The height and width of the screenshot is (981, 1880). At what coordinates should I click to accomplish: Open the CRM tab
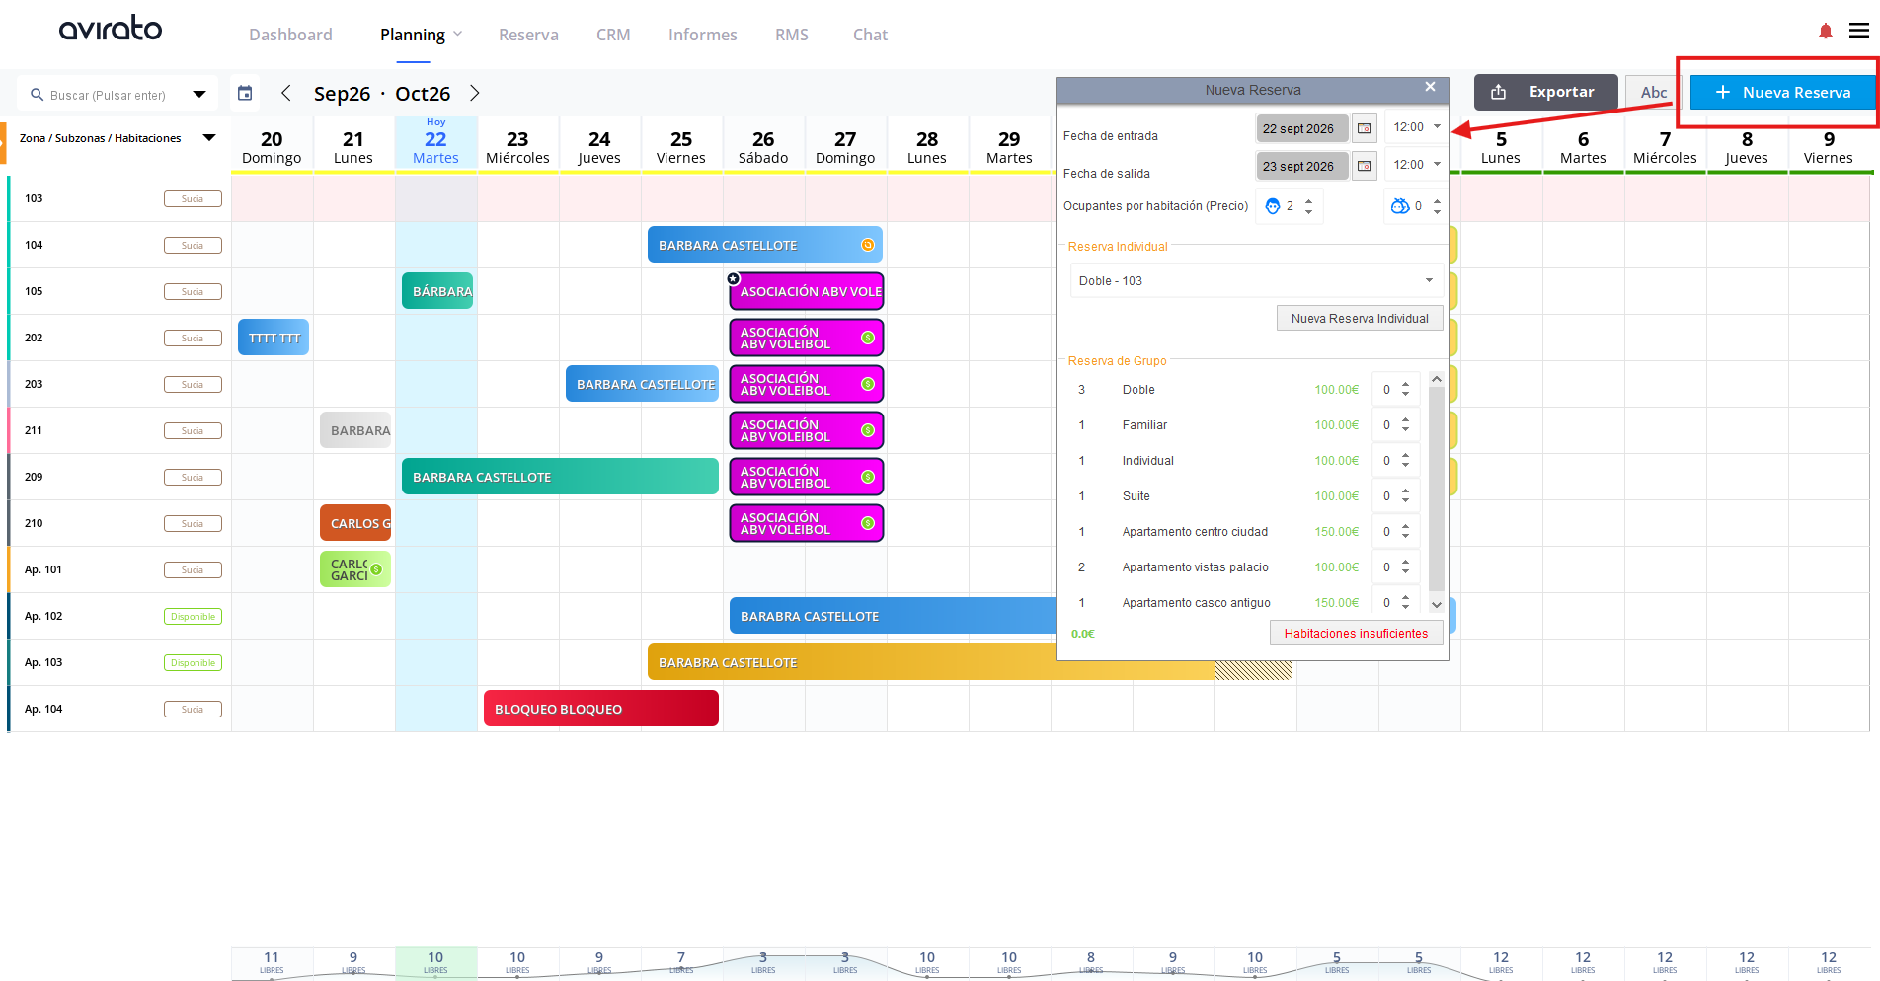tap(613, 35)
